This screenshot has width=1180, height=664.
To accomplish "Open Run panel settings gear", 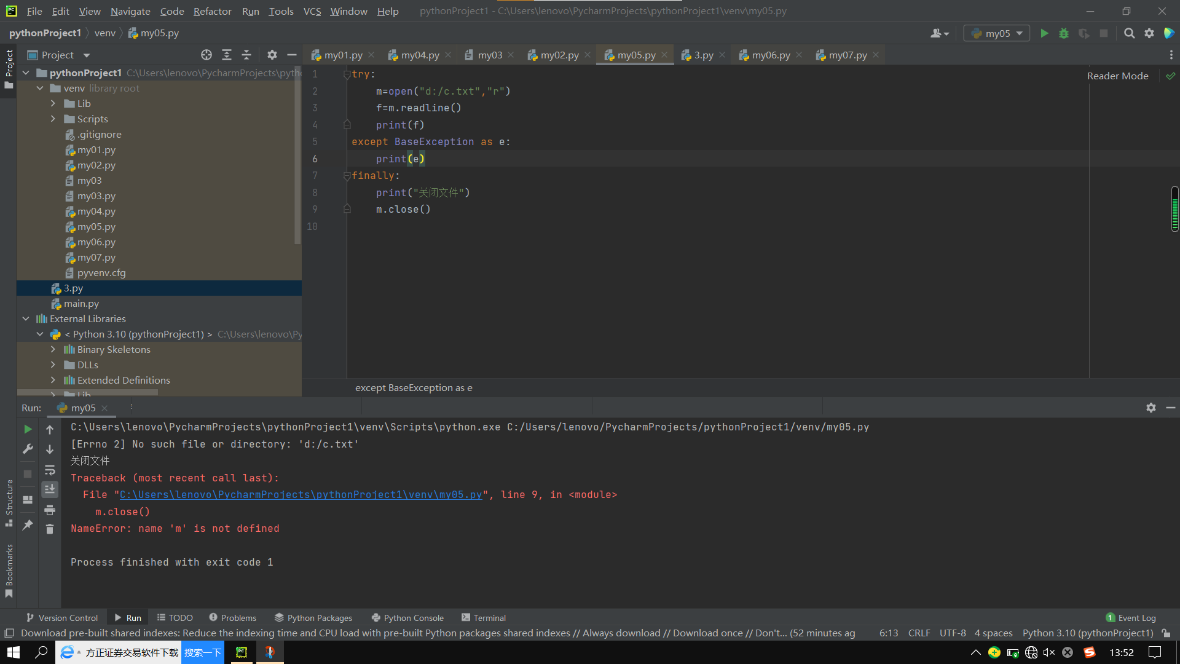I will tap(1151, 408).
